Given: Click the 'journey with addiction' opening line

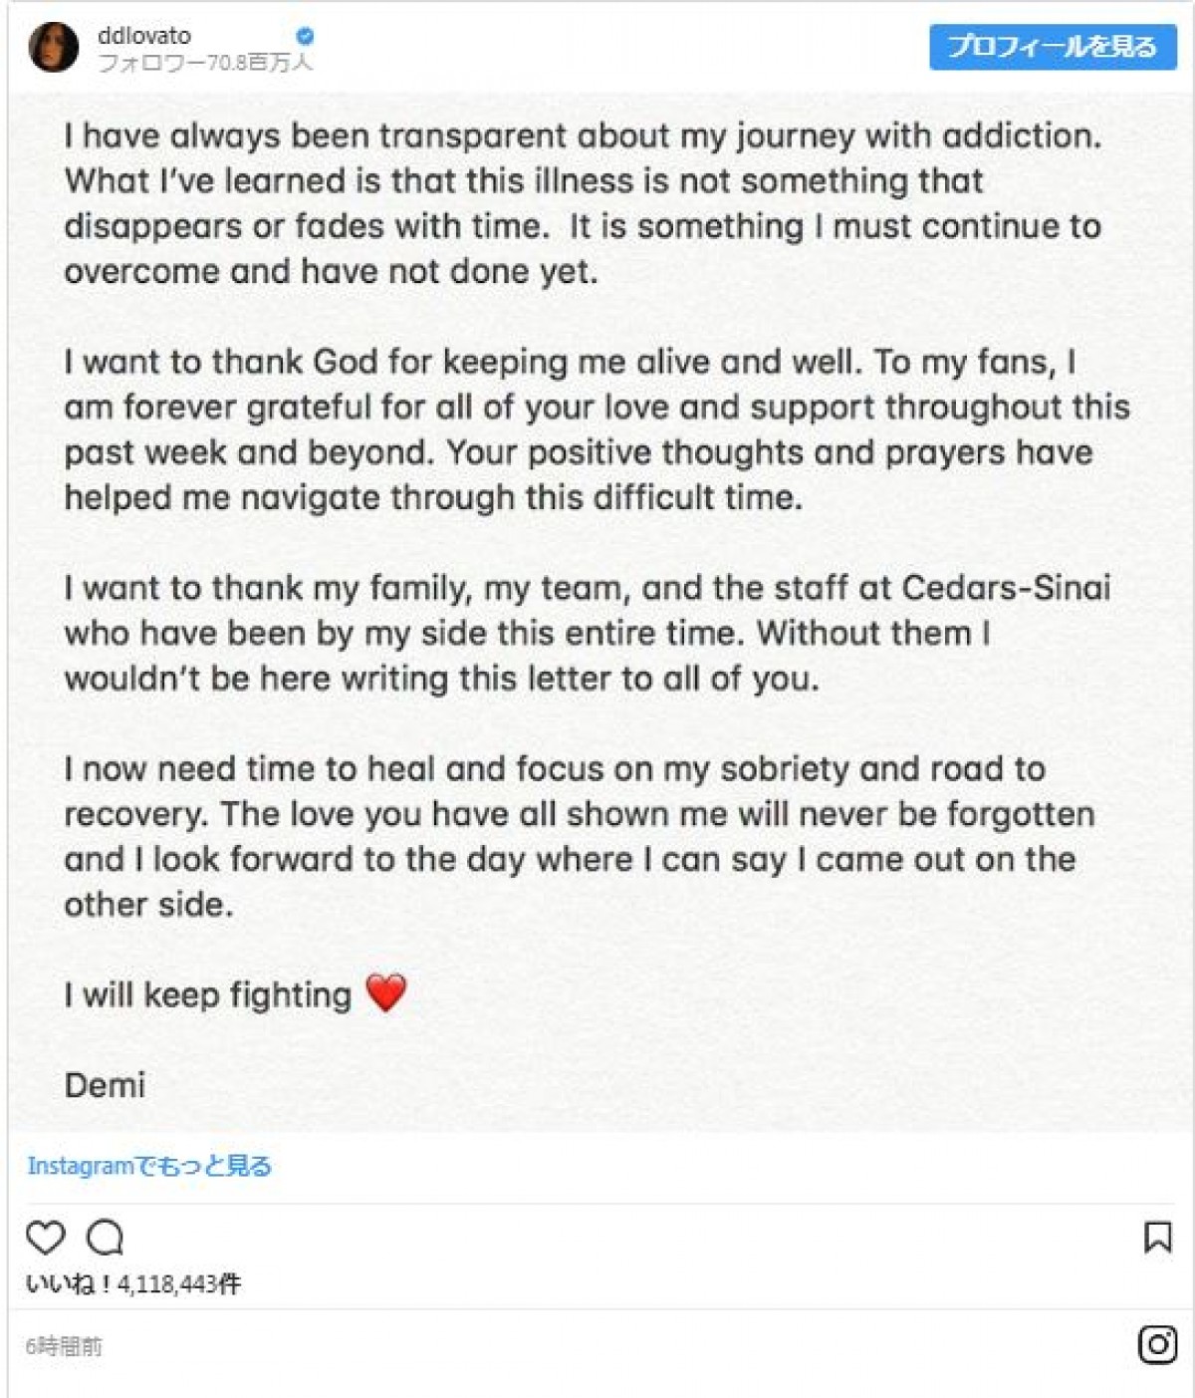Looking at the screenshot, I should pos(583,136).
